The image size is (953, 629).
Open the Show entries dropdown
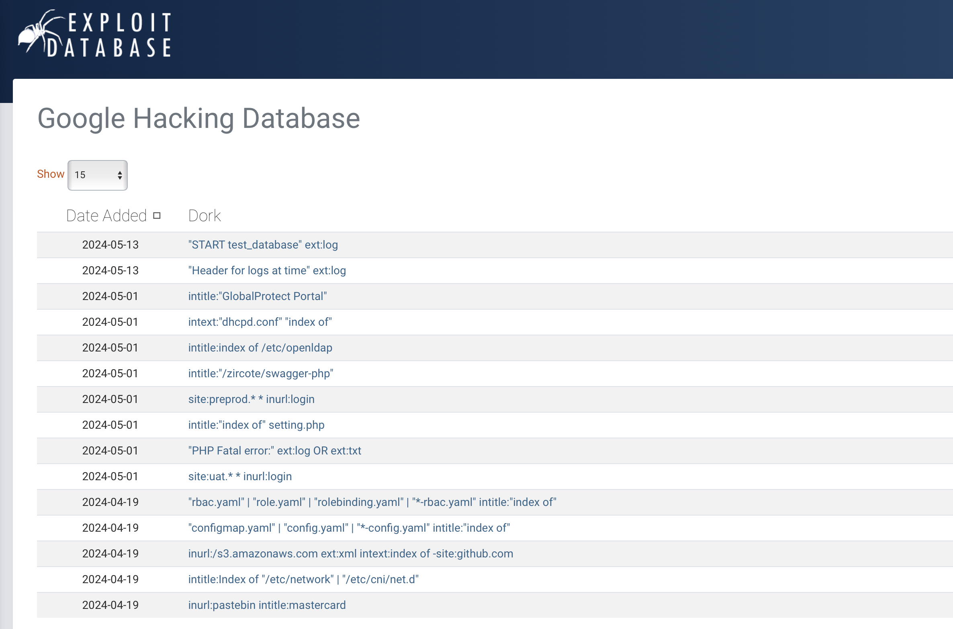tap(98, 175)
